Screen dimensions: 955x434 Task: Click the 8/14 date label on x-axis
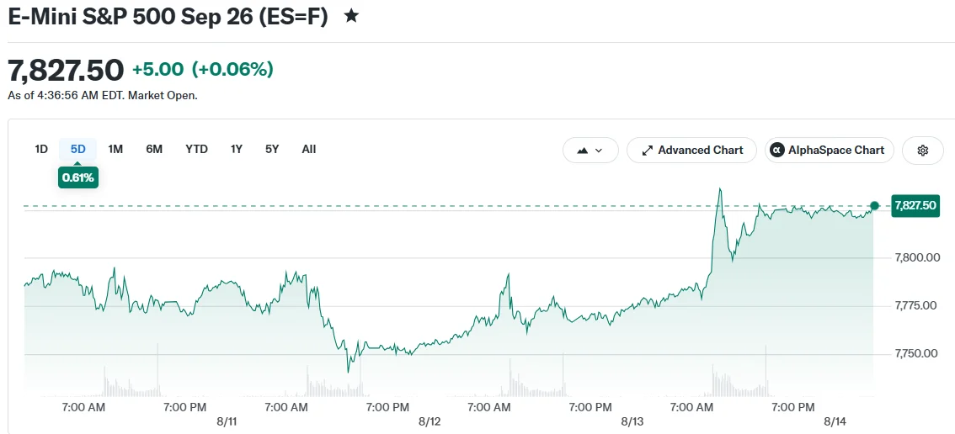click(835, 422)
